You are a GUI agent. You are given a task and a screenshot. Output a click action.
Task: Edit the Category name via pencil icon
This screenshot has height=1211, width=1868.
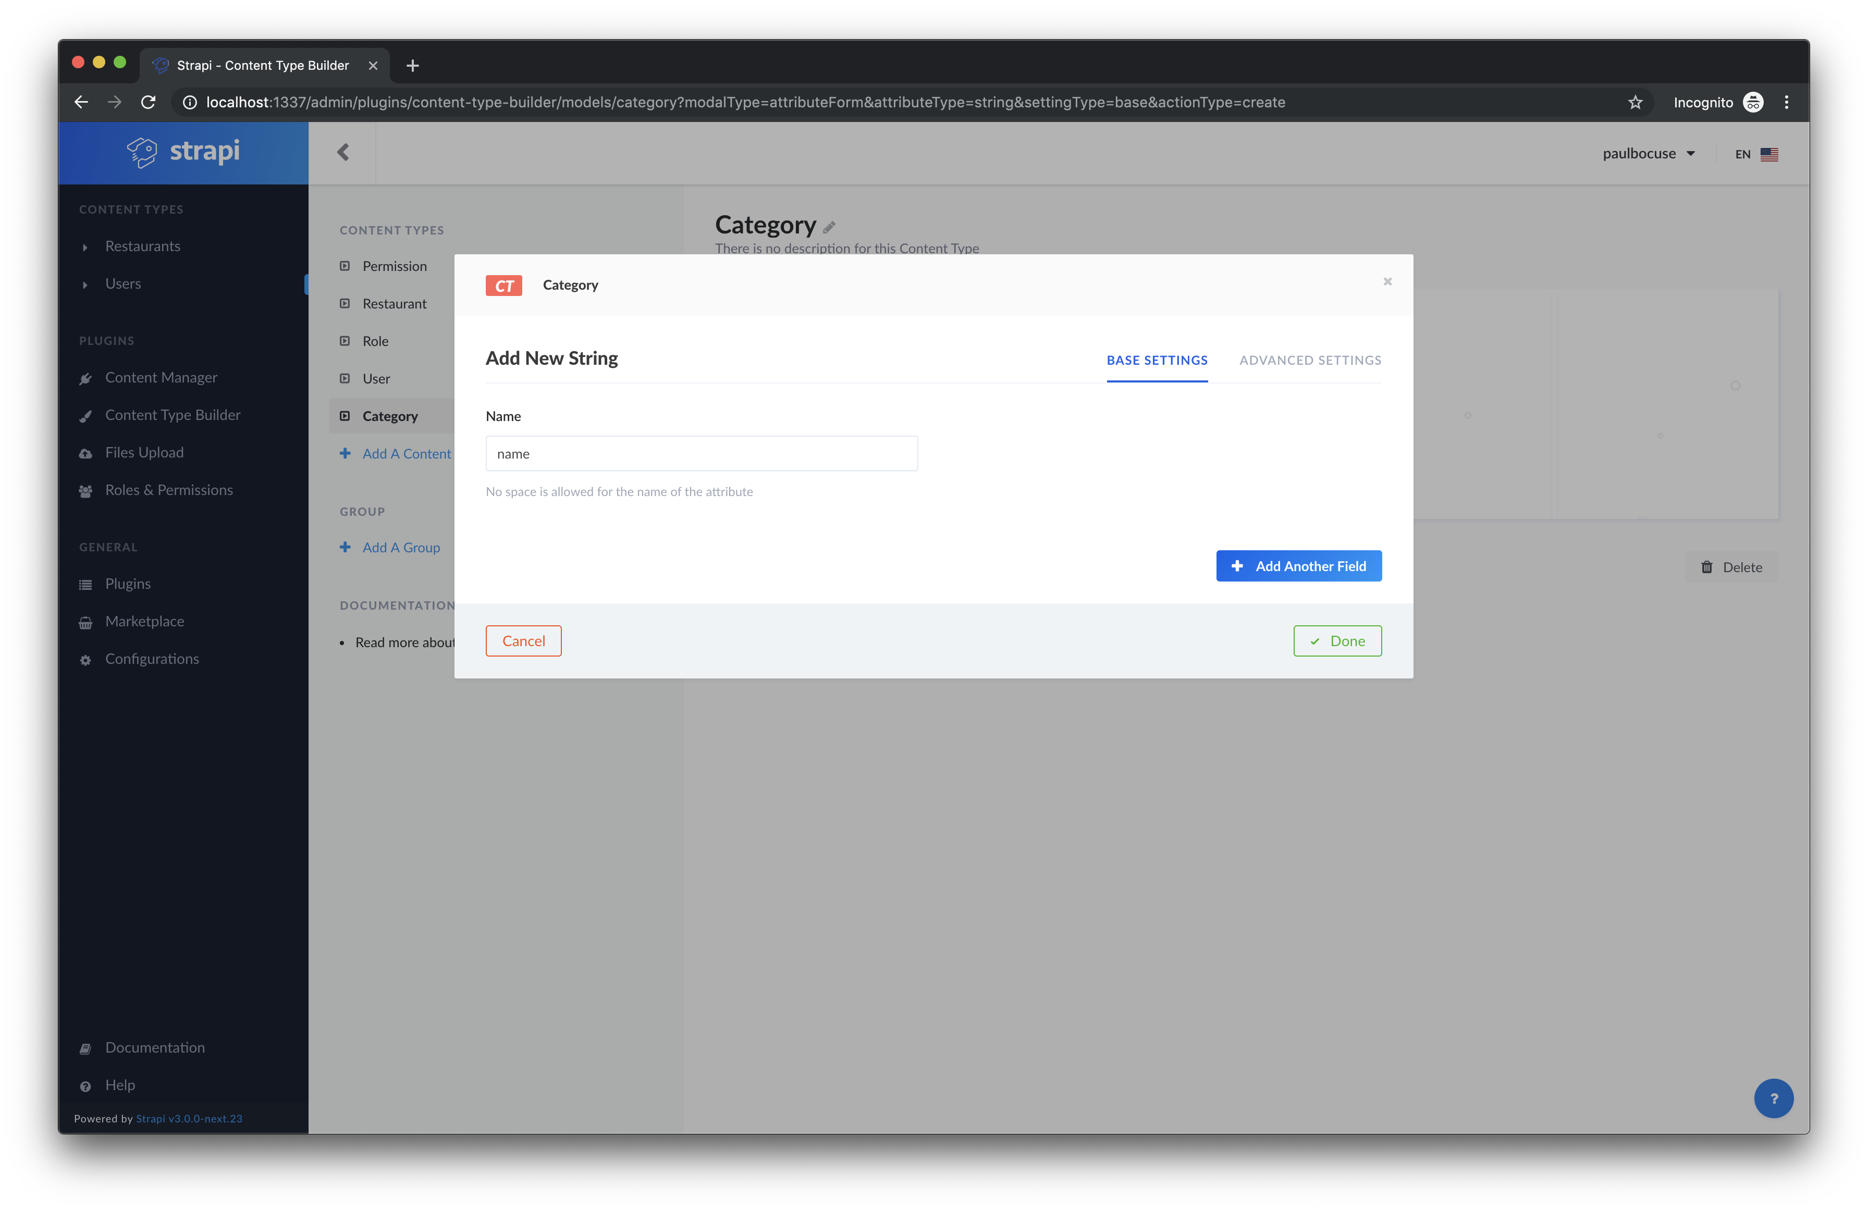tap(829, 227)
